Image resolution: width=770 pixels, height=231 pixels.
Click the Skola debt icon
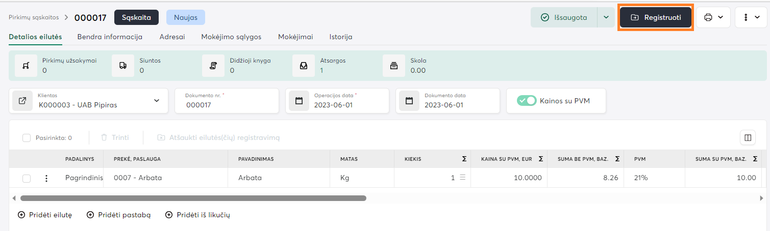[394, 66]
